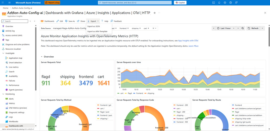The height and width of the screenshot is (131, 270).
Task: Click Dashboards in the toolbar
Action: [47, 21]
